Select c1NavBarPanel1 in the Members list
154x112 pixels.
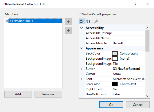click(35, 21)
